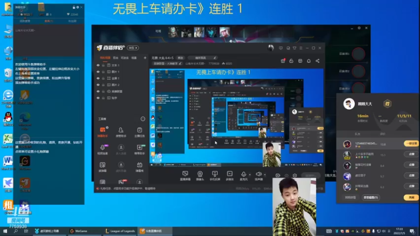
Task: Add 手机投屏 phone casting source
Action: pyautogui.click(x=215, y=176)
